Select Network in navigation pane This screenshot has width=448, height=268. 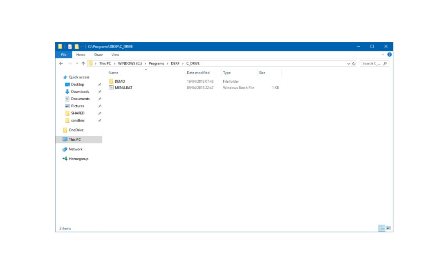[76, 149]
